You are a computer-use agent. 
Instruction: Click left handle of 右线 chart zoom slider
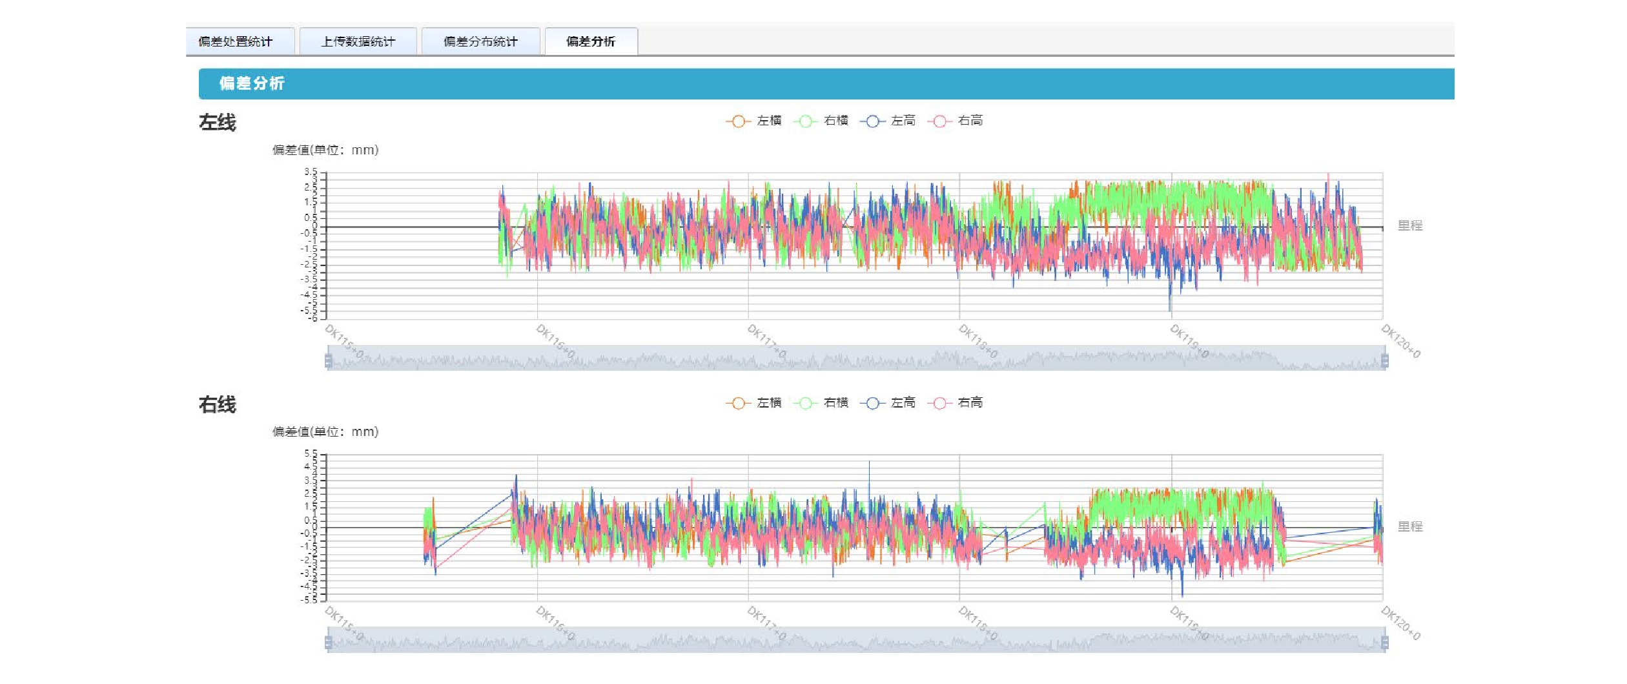pyautogui.click(x=329, y=642)
